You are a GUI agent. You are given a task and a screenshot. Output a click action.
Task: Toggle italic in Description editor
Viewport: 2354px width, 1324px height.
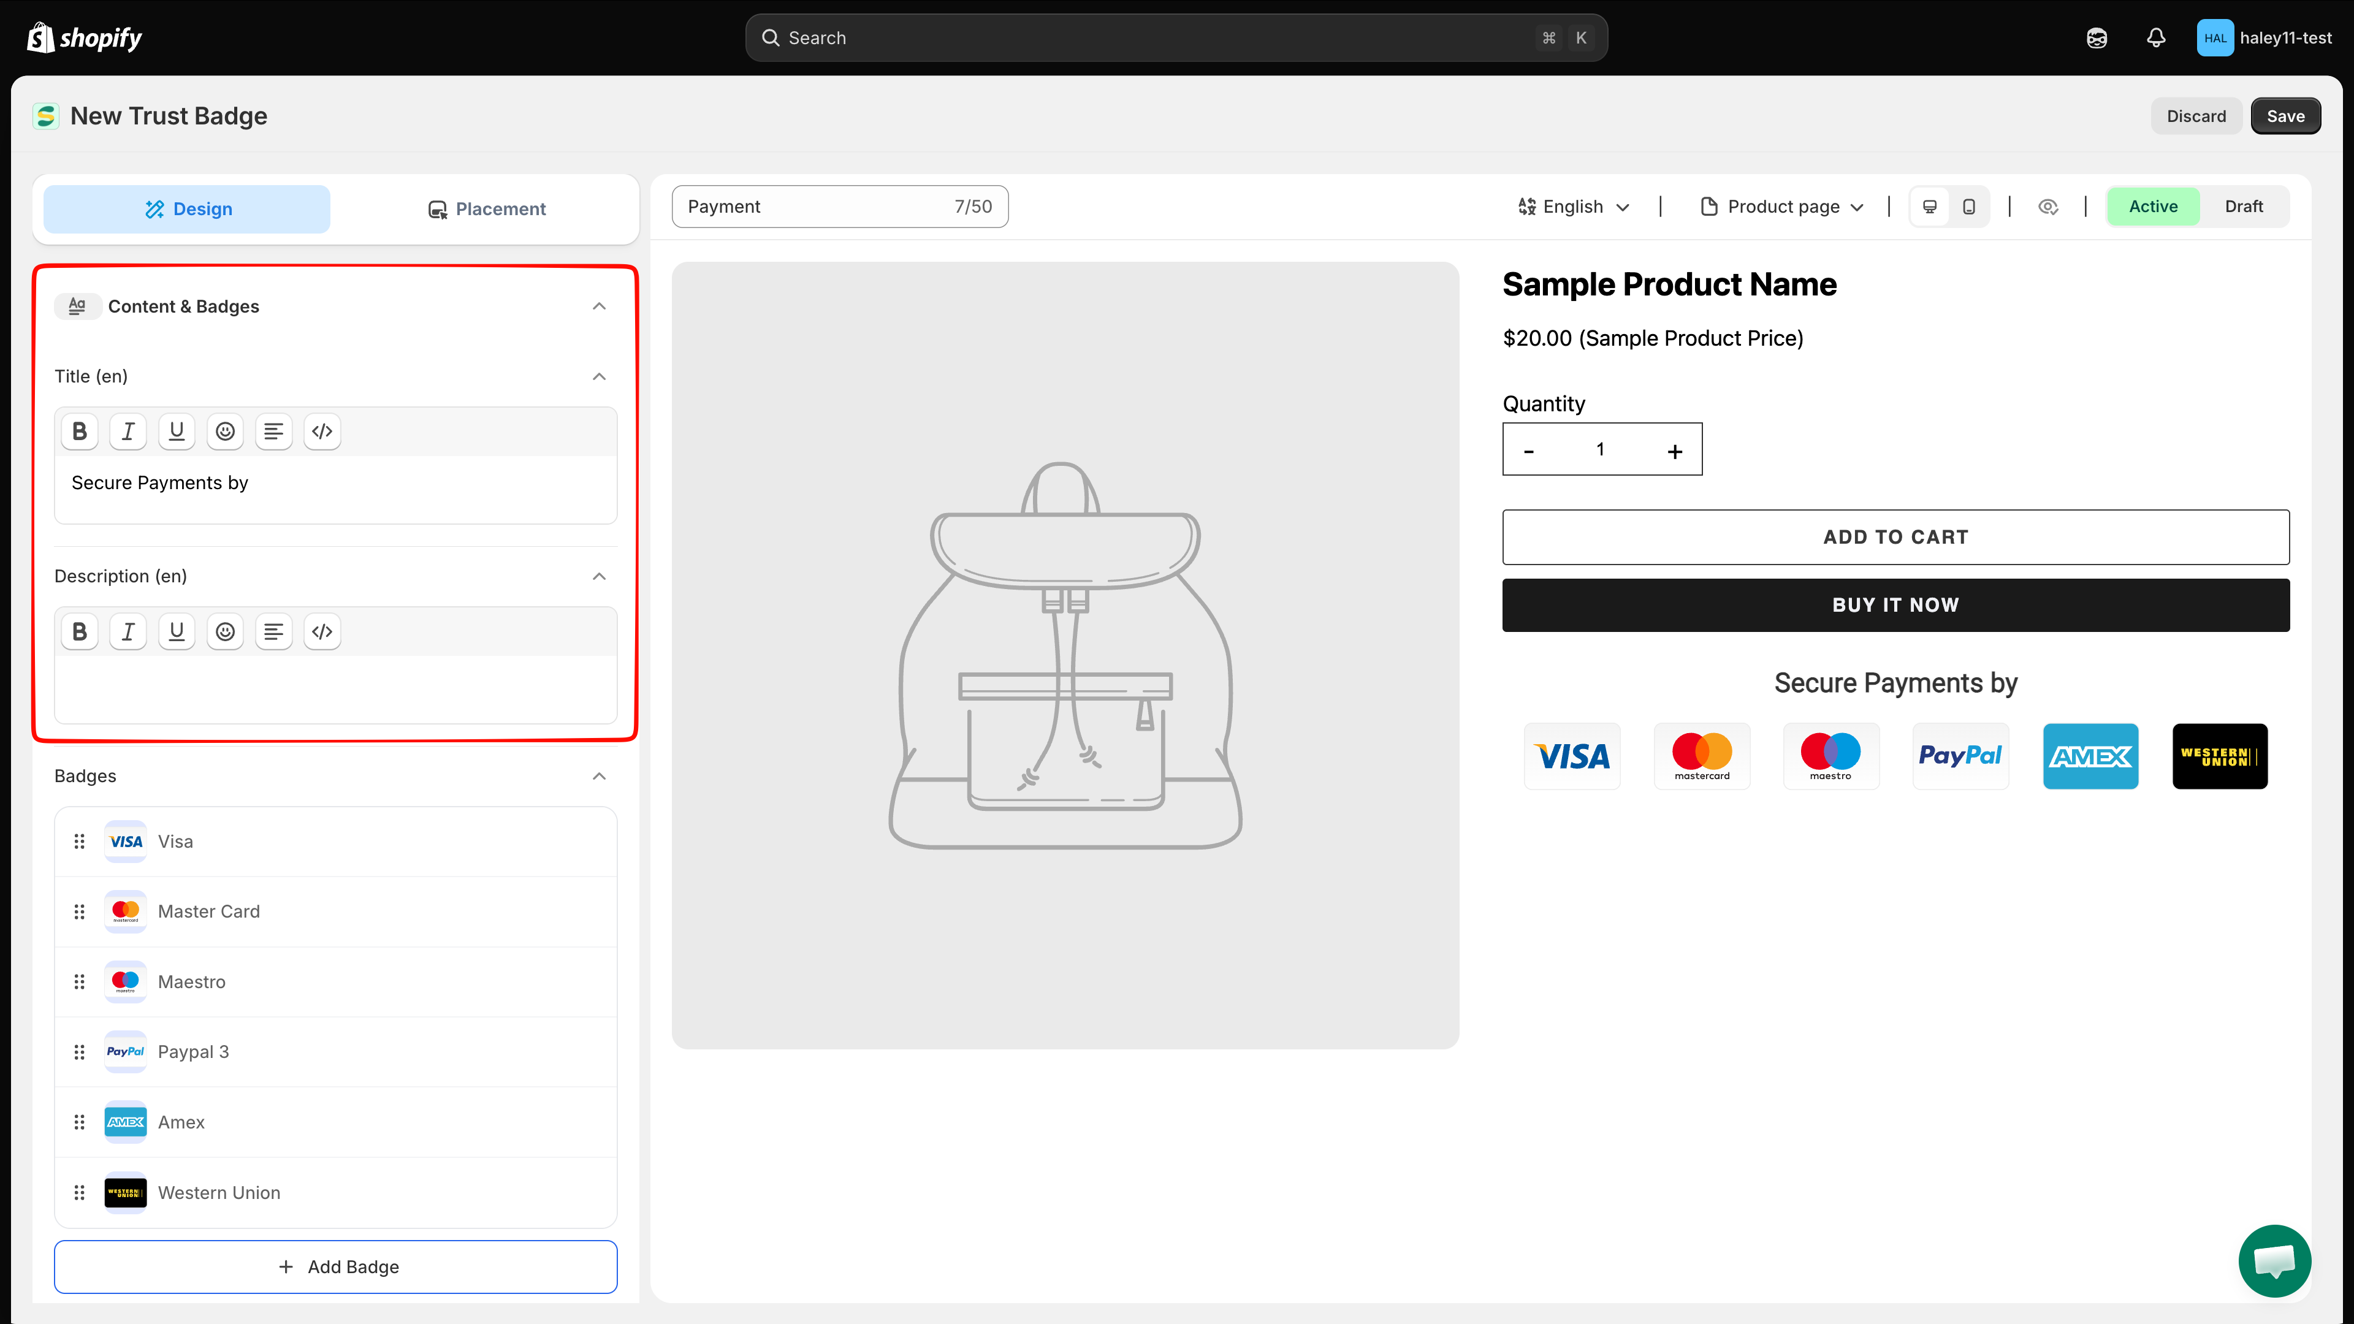(128, 631)
